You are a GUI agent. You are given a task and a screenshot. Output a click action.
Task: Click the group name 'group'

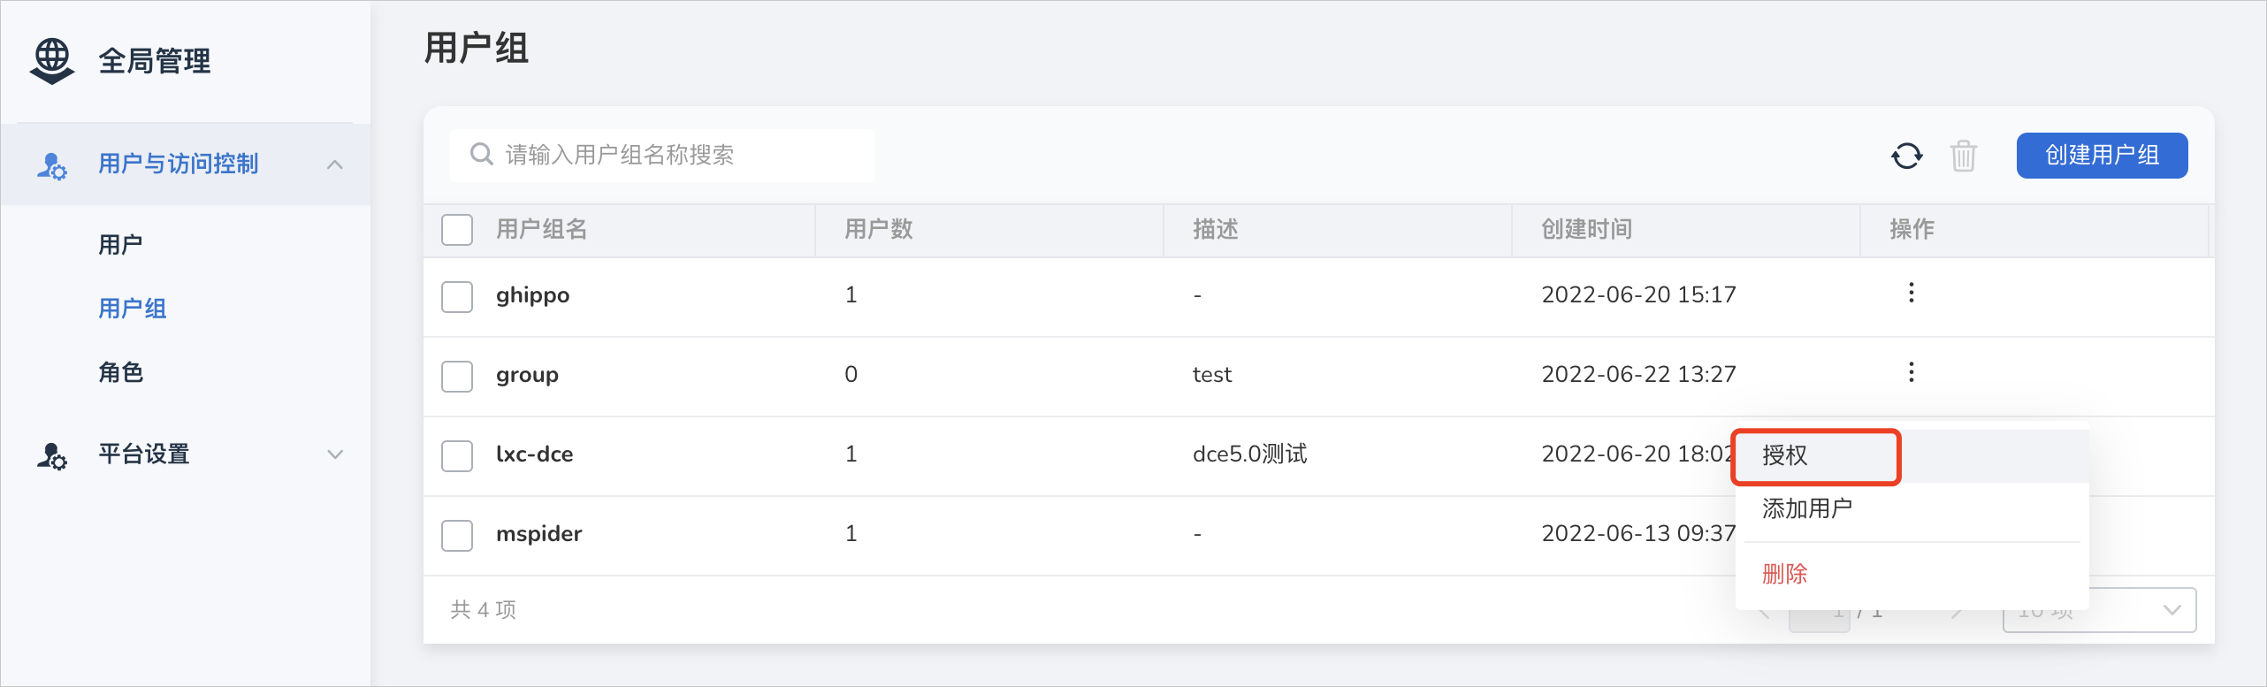pos(527,375)
